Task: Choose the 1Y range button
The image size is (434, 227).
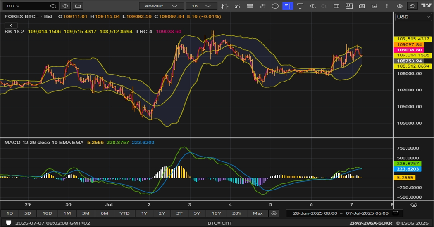Action: pos(144,213)
